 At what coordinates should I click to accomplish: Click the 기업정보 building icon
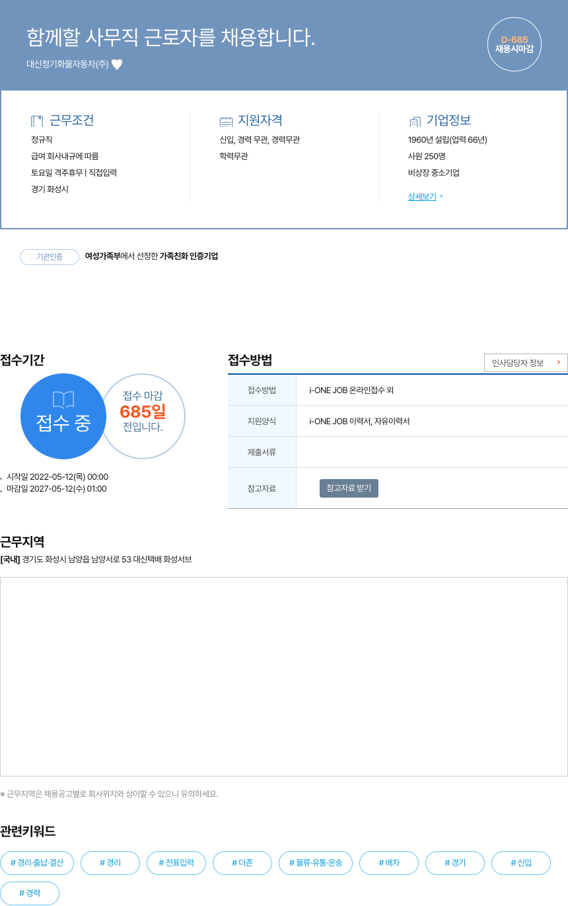pos(415,121)
